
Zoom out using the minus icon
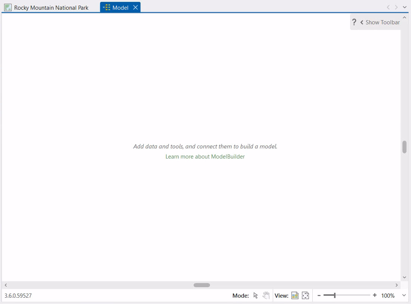click(319, 295)
